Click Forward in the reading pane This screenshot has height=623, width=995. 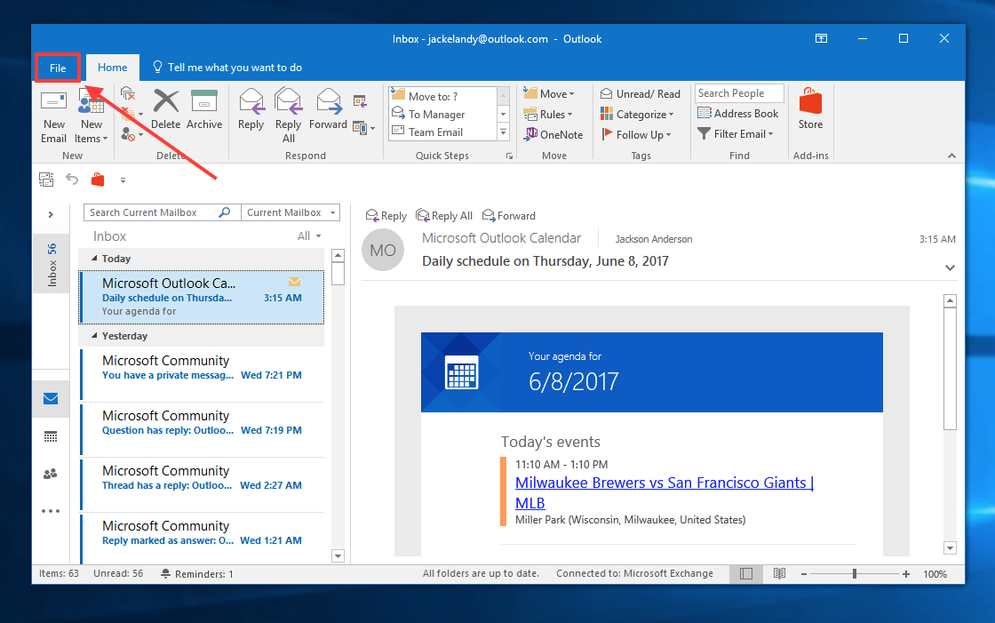click(509, 216)
